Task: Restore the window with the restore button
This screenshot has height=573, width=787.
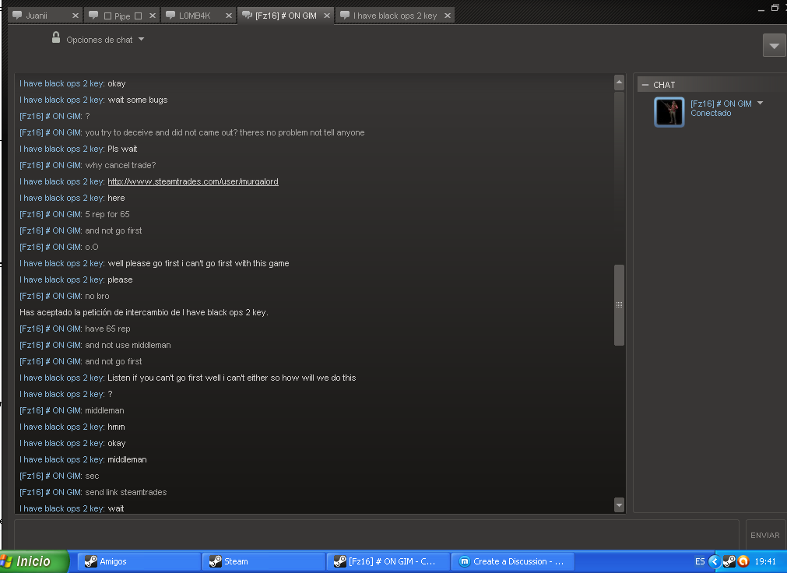Action: click(x=775, y=8)
